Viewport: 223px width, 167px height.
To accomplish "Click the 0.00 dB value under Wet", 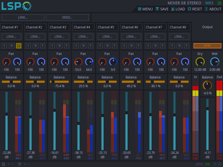I will coord(215,70).
